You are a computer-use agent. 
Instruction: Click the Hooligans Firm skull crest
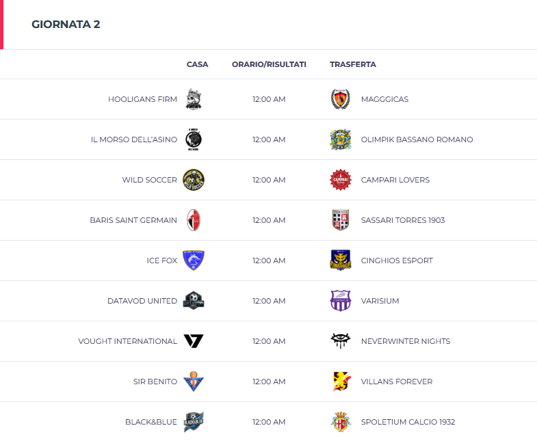pyautogui.click(x=194, y=99)
